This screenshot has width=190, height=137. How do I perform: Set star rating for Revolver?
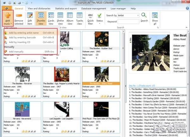coord(29,96)
